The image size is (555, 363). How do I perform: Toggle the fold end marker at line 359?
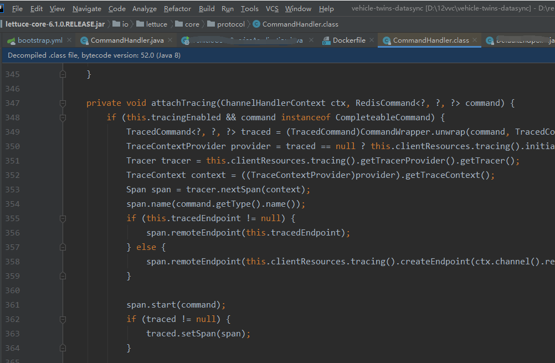tap(63, 276)
